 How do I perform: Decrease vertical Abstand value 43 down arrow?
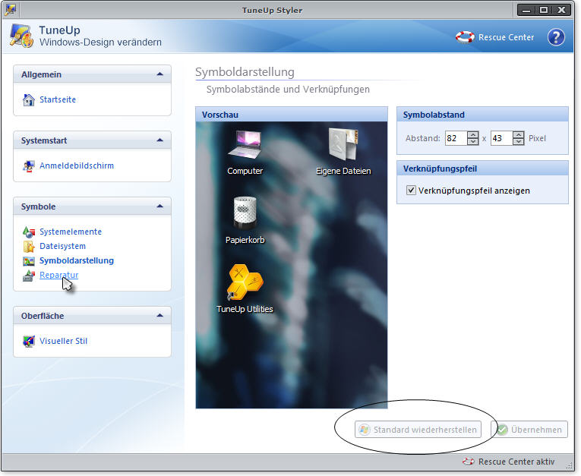pos(519,141)
